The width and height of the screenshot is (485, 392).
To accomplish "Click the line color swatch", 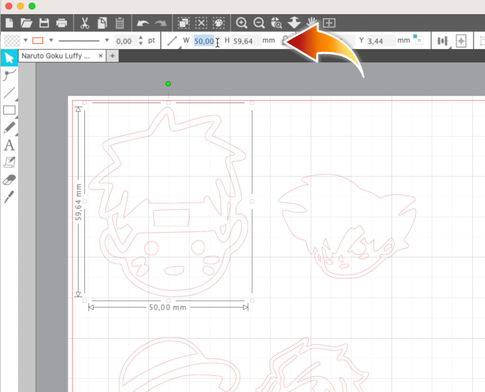I will tap(37, 41).
